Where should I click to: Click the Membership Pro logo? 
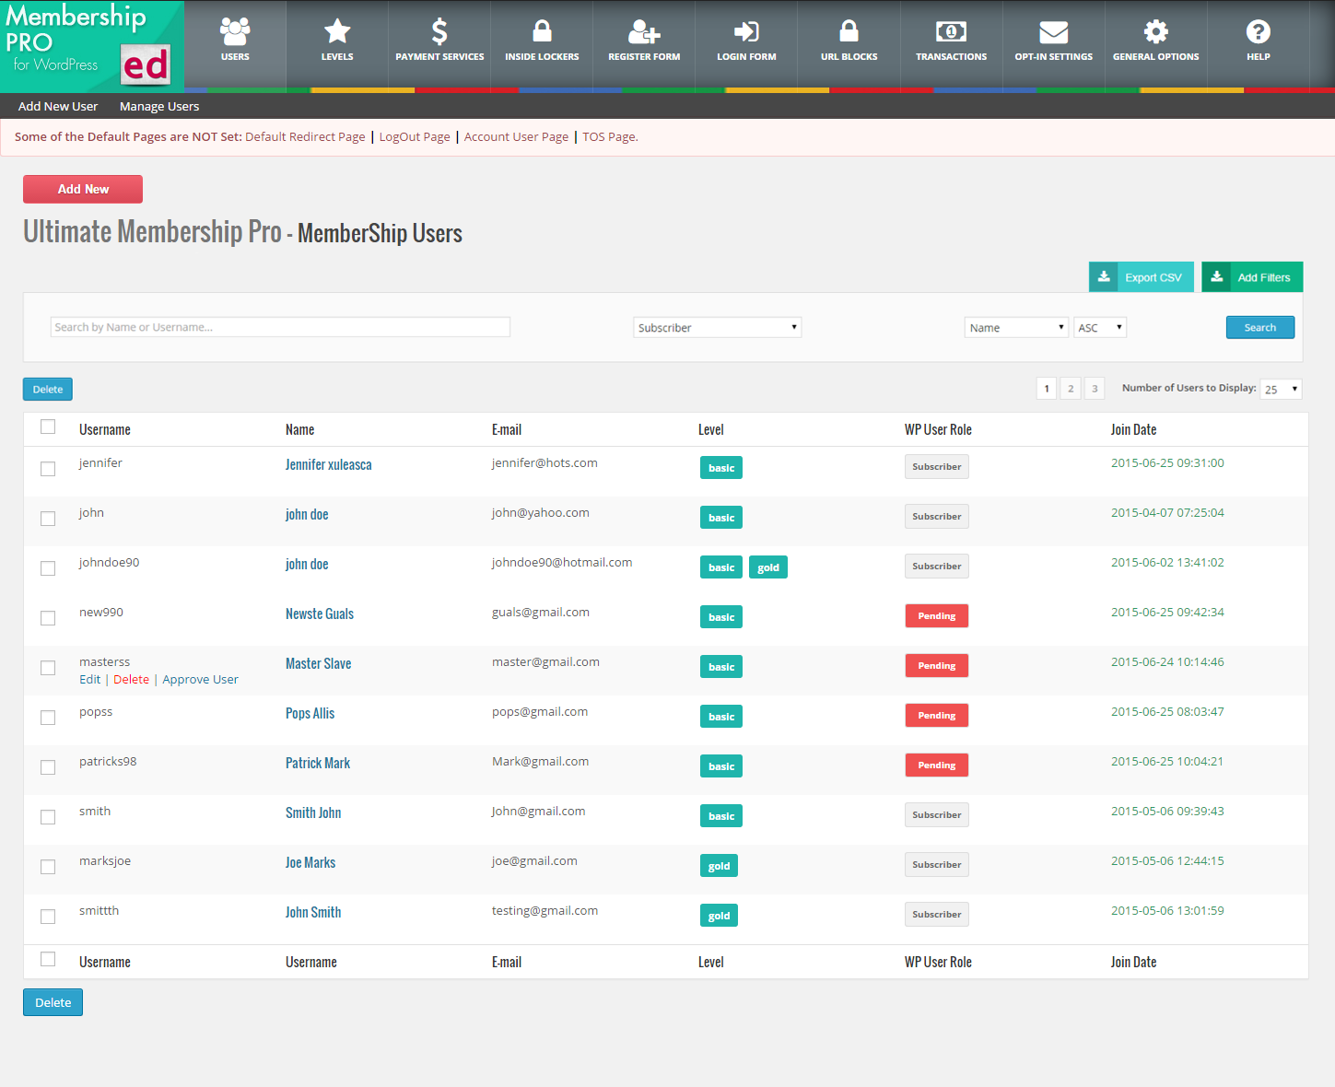pos(91,45)
